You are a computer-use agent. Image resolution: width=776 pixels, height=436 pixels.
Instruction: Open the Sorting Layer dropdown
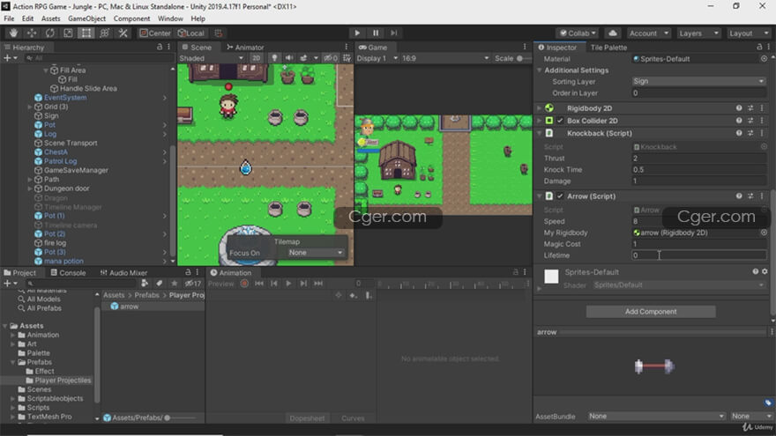pyautogui.click(x=698, y=81)
